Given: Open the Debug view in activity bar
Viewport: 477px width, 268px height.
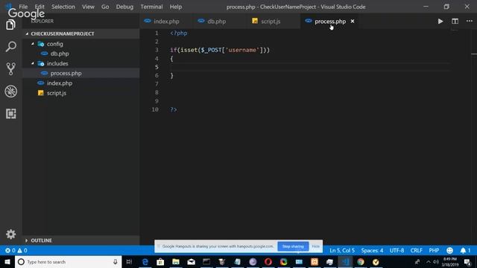Looking at the screenshot, I should [10, 91].
